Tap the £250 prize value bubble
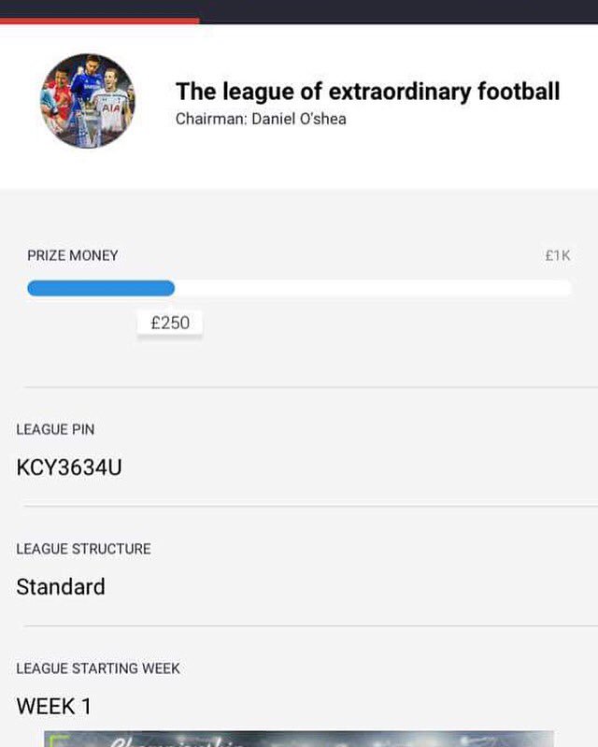Image resolution: width=598 pixels, height=747 pixels. (170, 323)
